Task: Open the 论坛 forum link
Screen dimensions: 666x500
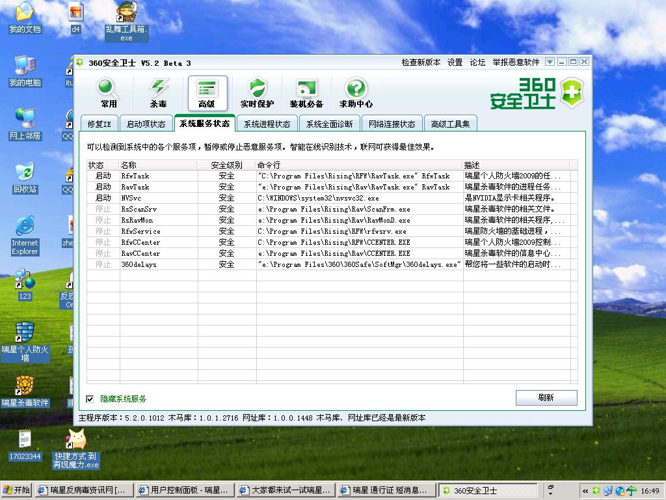Action: click(x=477, y=62)
